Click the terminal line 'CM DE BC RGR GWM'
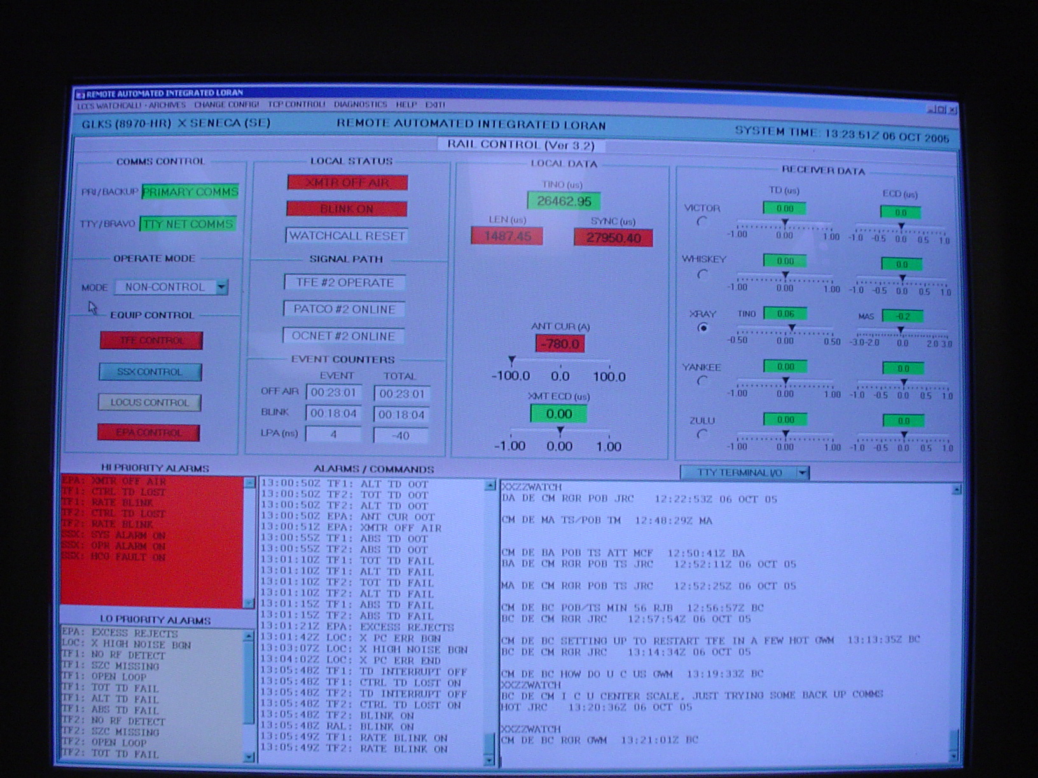 pyautogui.click(x=600, y=740)
